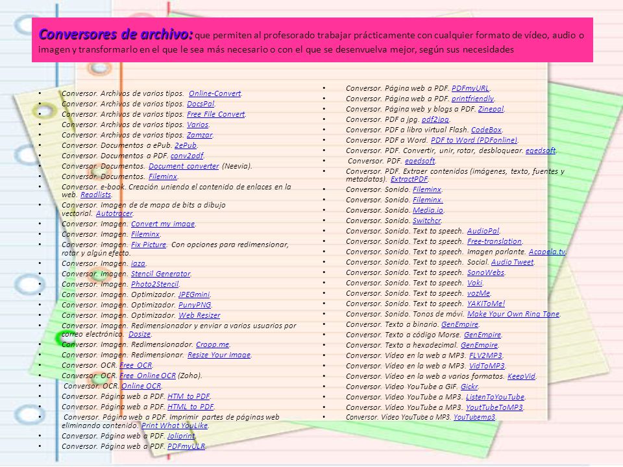Open eqedsoft link after 'desbloquear'
This screenshot has width=623, height=467.
click(541, 150)
